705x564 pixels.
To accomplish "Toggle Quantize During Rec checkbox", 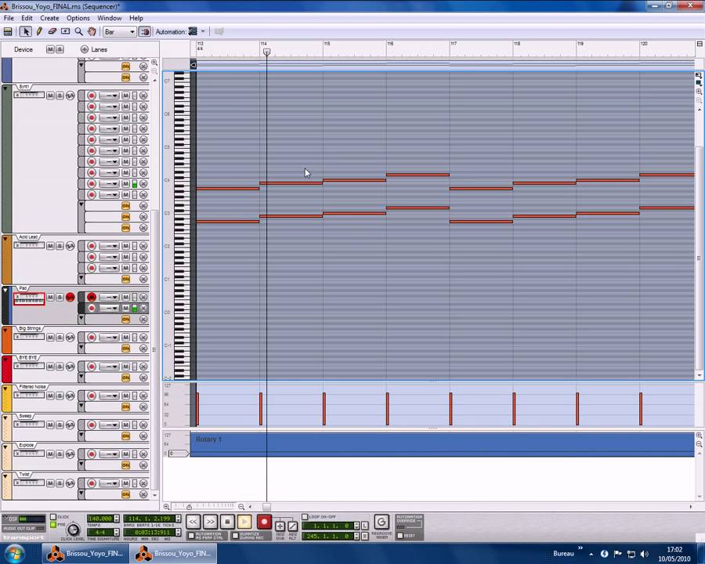I will point(235,536).
